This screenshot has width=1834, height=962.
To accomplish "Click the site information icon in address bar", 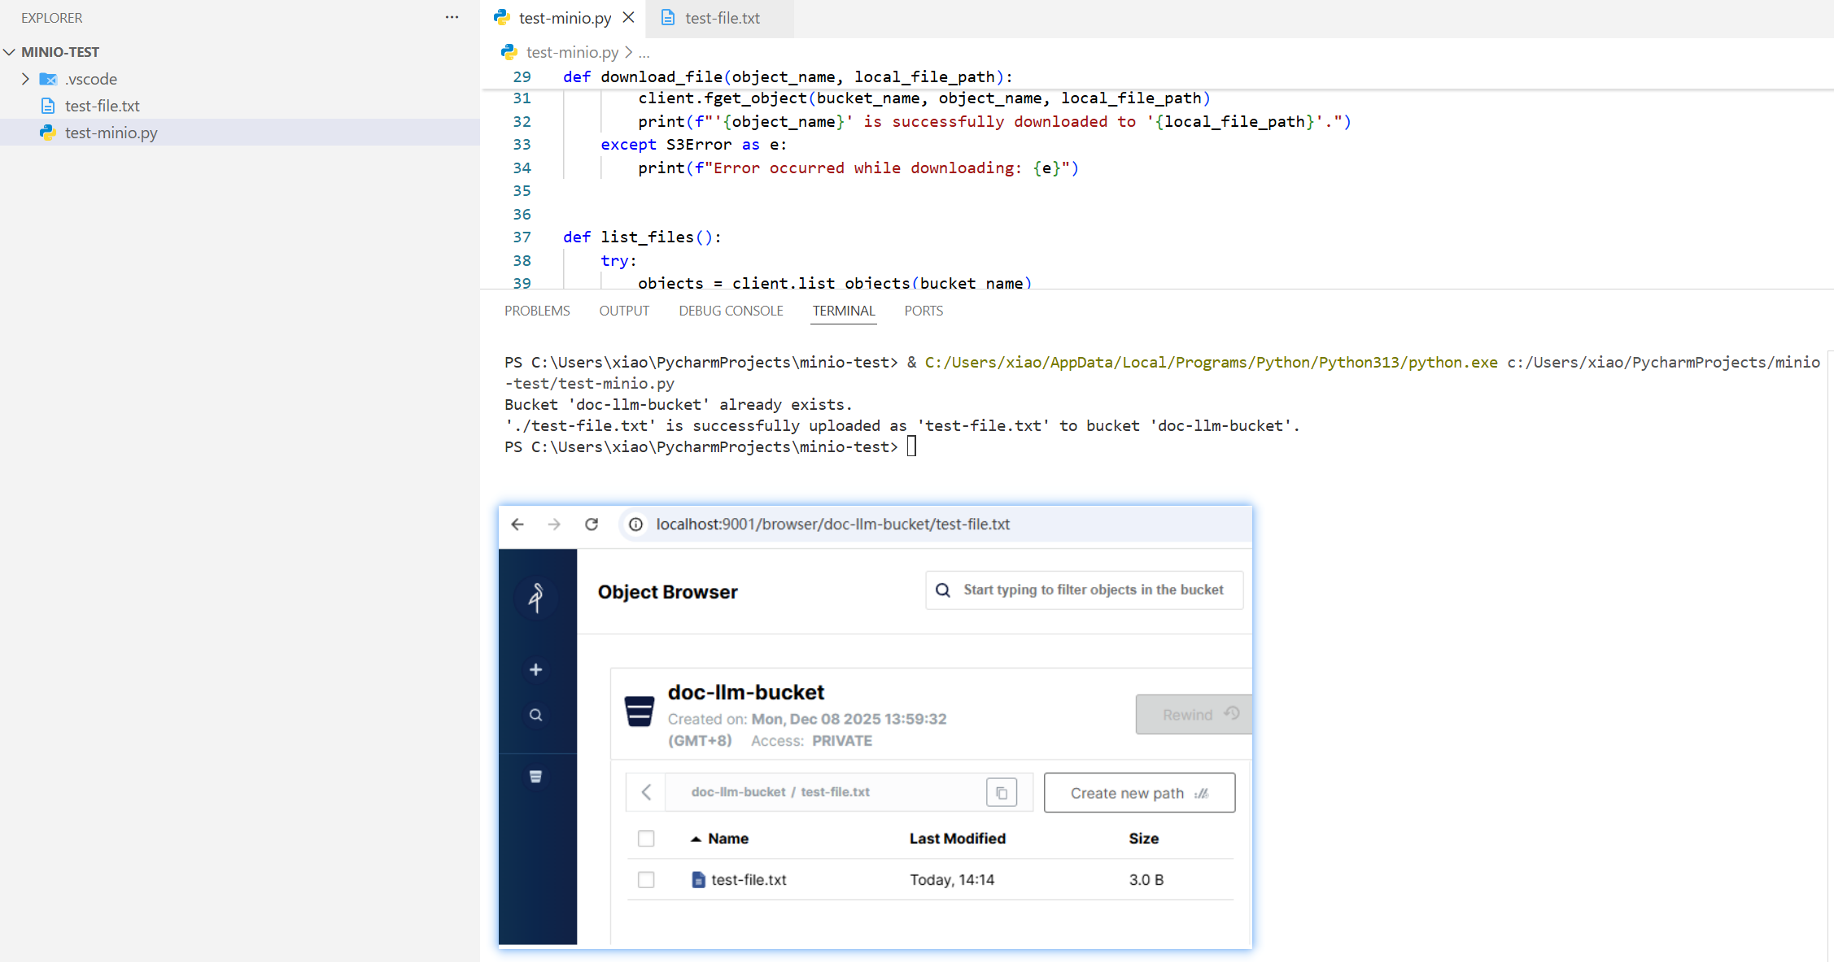I will tap(636, 525).
